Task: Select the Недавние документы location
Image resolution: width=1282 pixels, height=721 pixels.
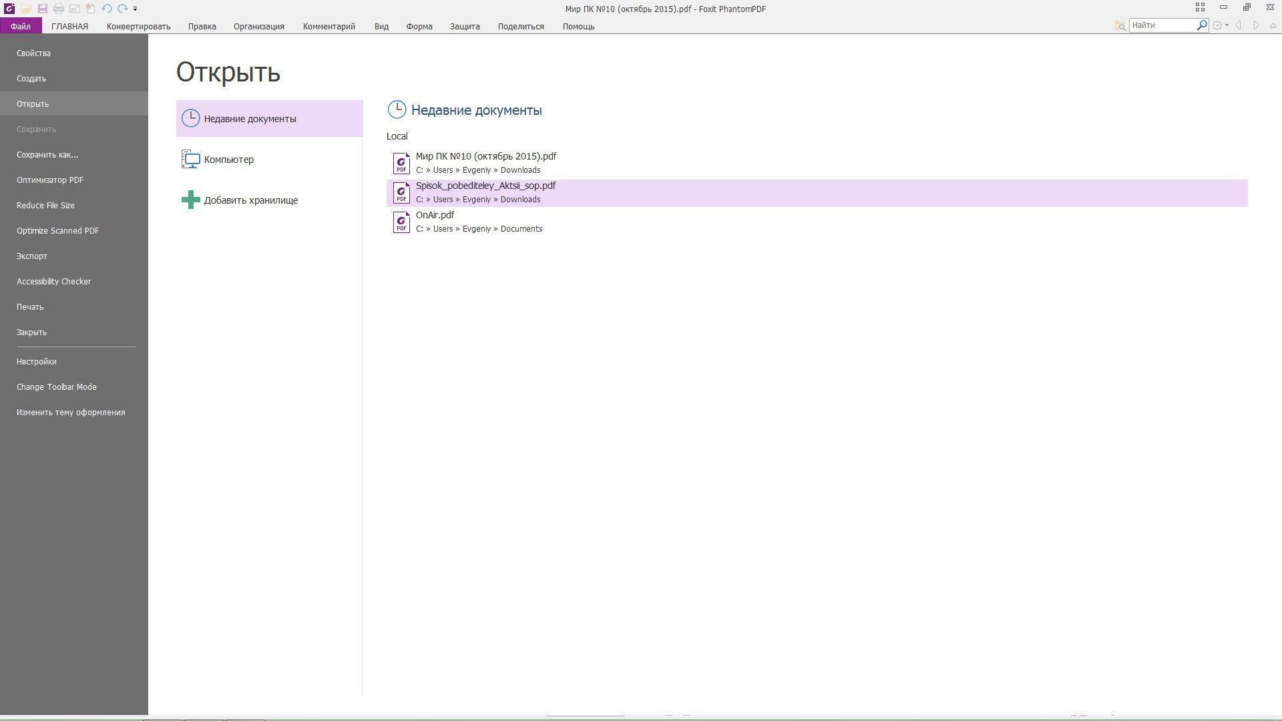Action: coord(269,118)
